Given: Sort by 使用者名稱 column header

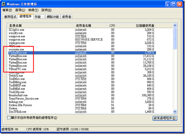Looking at the screenshot, I should tap(90, 26).
